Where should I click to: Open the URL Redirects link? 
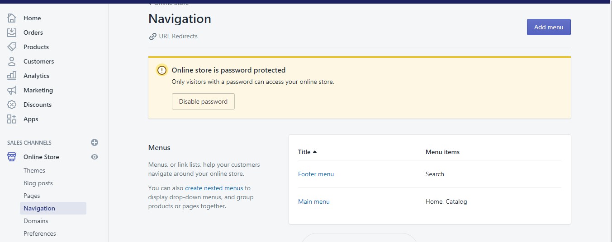(178, 36)
